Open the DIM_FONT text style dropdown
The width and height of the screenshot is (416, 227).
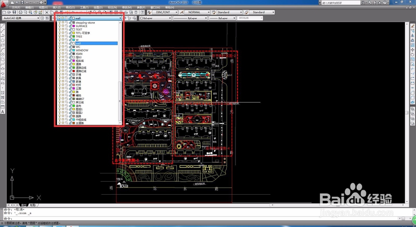tap(165, 12)
